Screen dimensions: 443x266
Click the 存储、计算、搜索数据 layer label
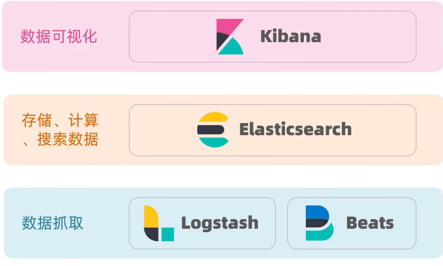click(x=60, y=130)
